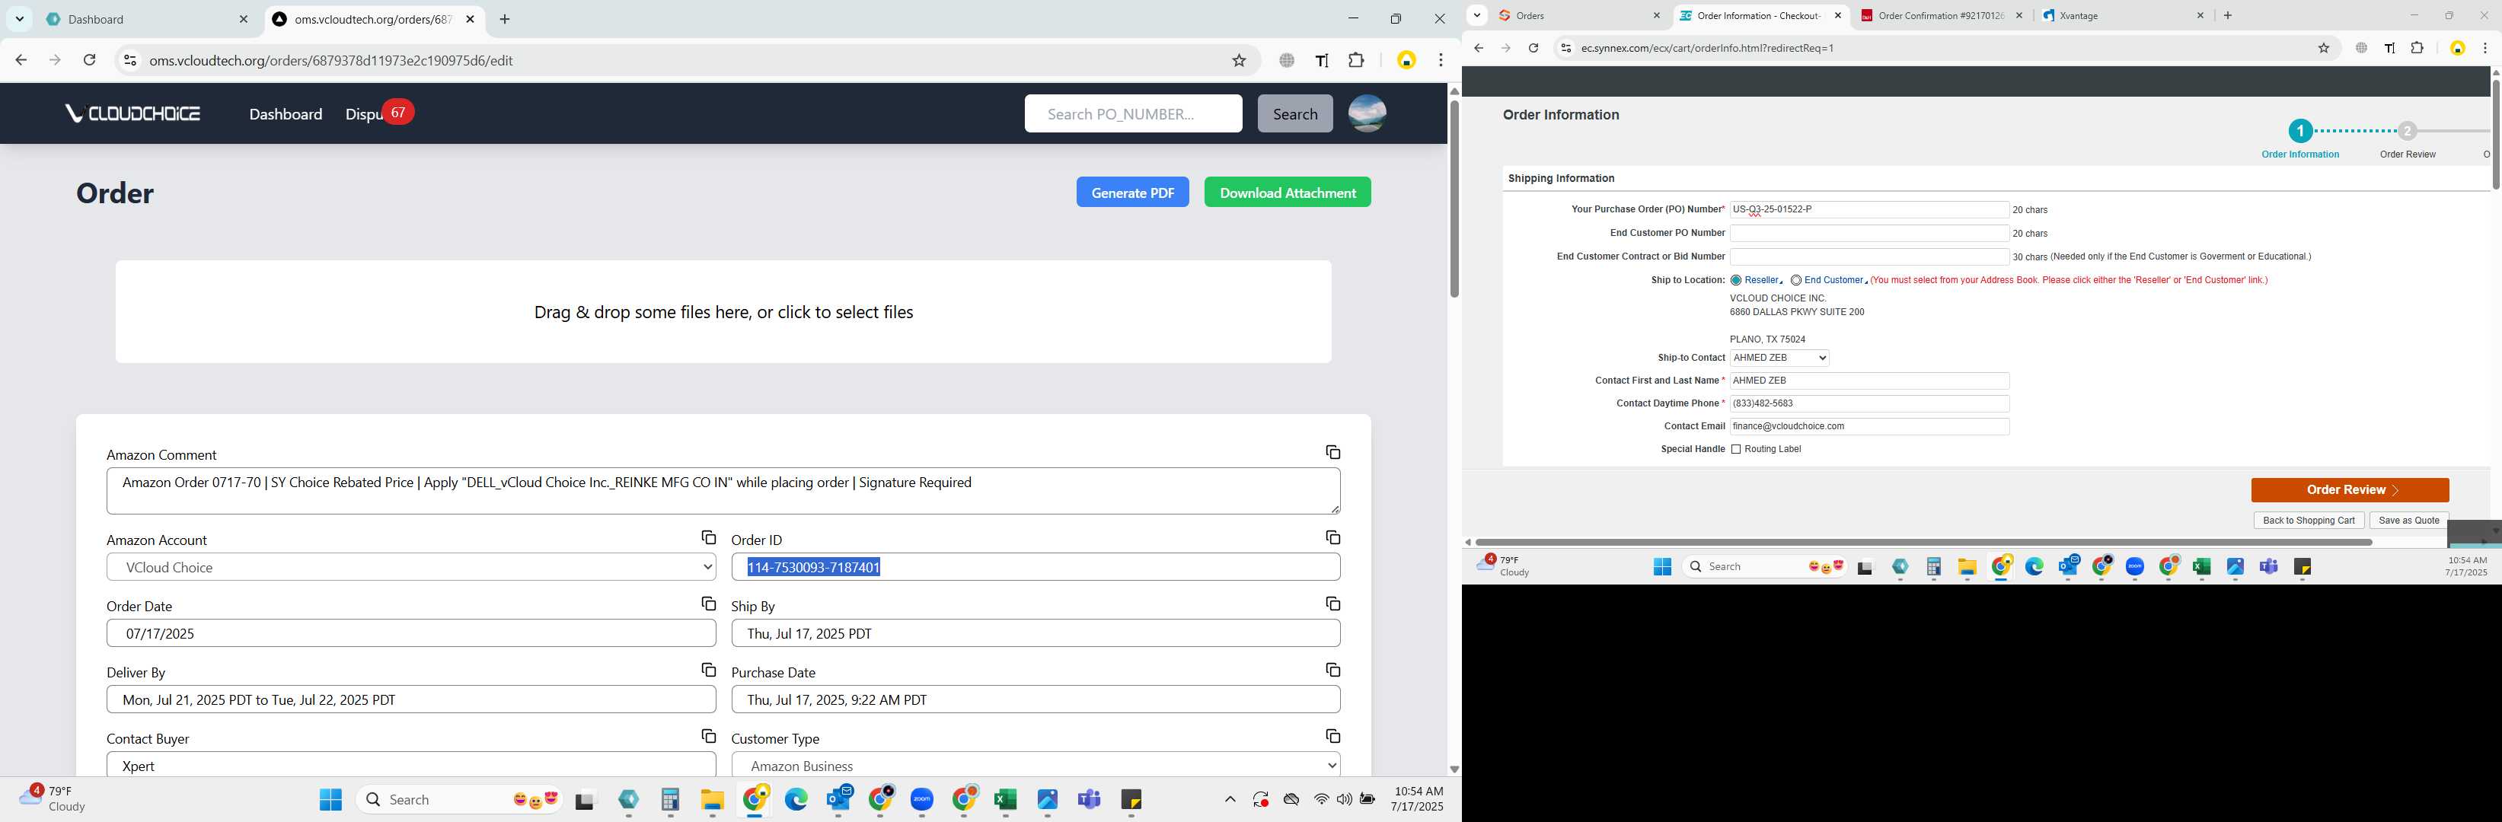The width and height of the screenshot is (2502, 822).
Task: Click the Synnex page horizontal scrollbar
Action: coord(1923,543)
